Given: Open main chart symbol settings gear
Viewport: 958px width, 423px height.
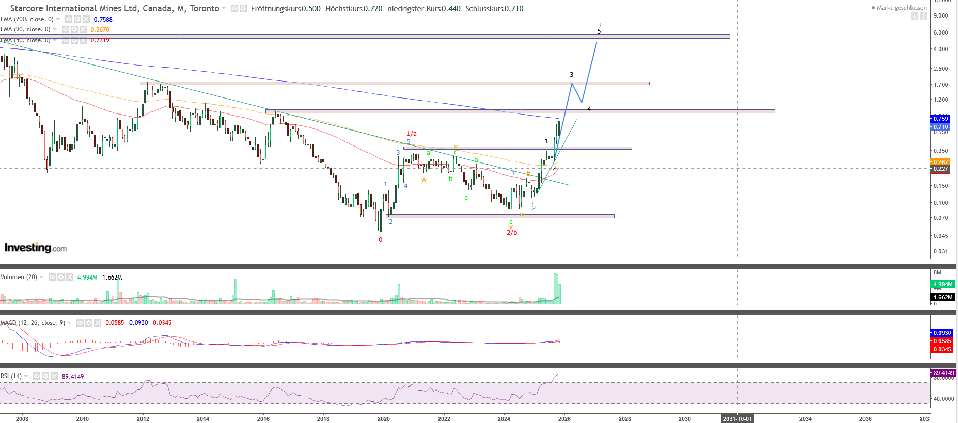Looking at the screenshot, I should (x=243, y=9).
